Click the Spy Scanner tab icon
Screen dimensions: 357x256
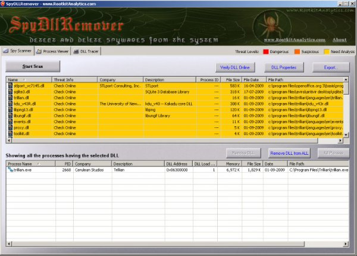pyautogui.click(x=6, y=51)
